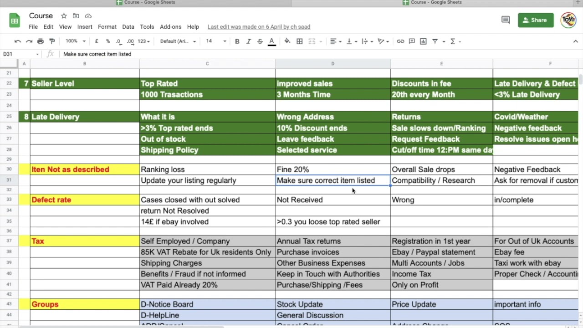Screen dimensions: 583x328
Task: Select cell 'Defect rate'
Action: 85,200
